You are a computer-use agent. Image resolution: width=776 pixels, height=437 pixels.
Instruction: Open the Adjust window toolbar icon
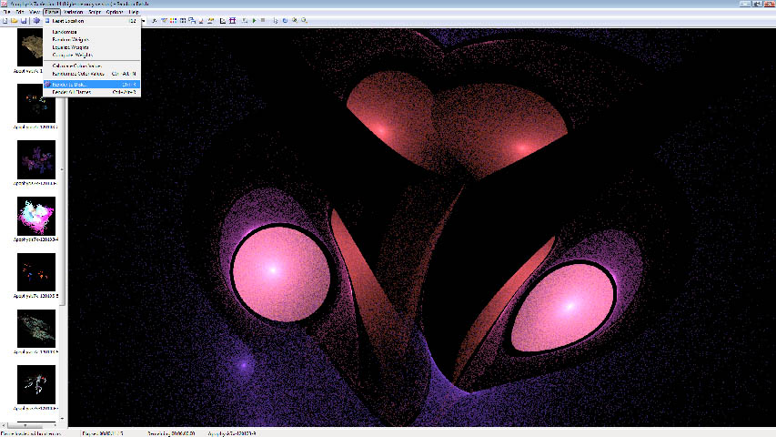tap(164, 21)
